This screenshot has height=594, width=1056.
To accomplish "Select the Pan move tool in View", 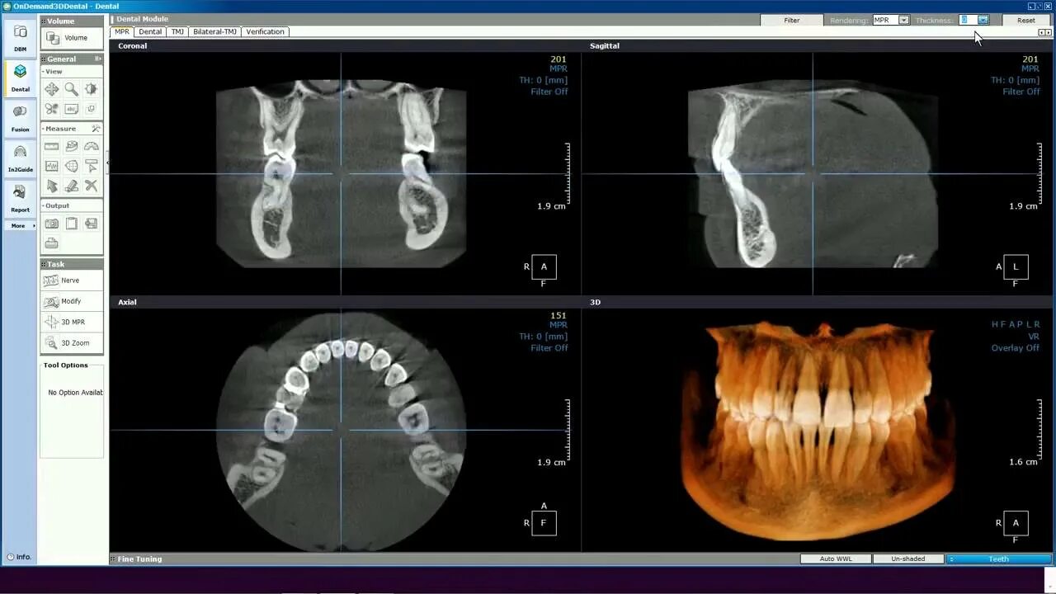I will [x=52, y=89].
